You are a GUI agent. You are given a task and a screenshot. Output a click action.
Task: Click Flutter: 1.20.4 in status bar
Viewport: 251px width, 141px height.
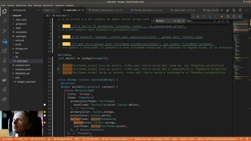(187, 139)
